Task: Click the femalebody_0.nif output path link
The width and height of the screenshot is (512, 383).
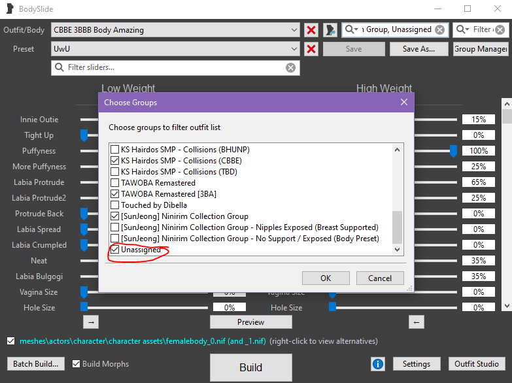Action: (x=143, y=341)
